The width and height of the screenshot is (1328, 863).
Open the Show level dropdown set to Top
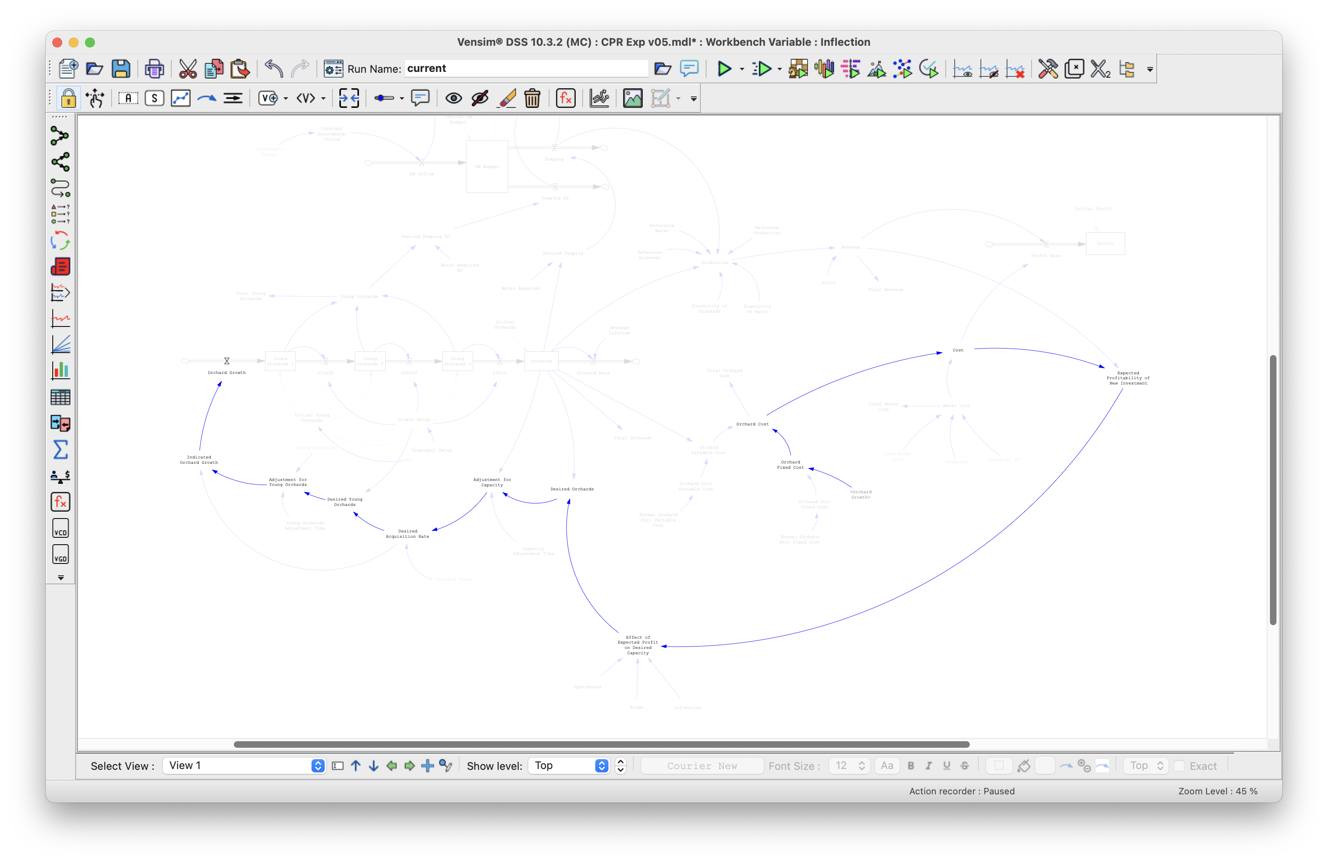click(x=569, y=765)
